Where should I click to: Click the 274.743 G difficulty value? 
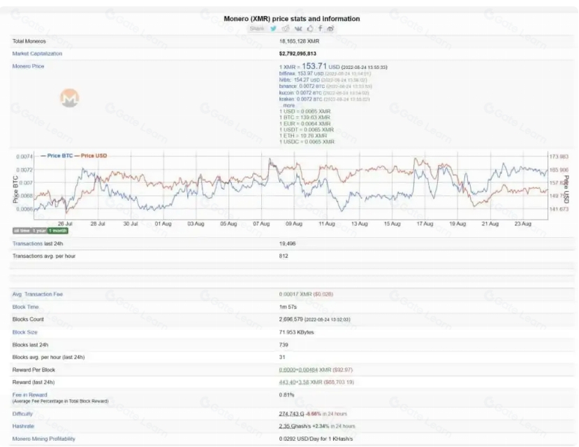click(291, 414)
